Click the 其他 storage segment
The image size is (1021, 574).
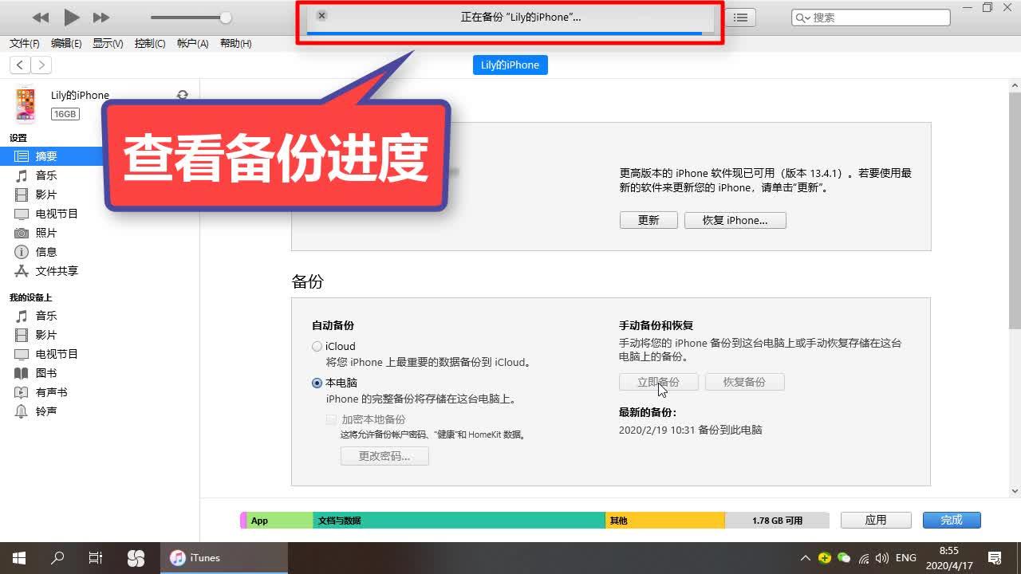(665, 521)
